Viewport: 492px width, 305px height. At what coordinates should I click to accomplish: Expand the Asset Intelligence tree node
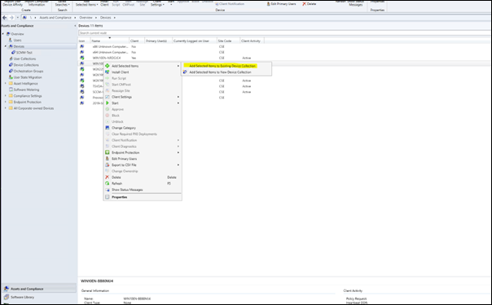[x=6, y=83]
